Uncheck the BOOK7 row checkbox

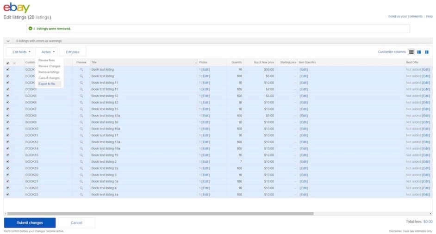coord(7,109)
